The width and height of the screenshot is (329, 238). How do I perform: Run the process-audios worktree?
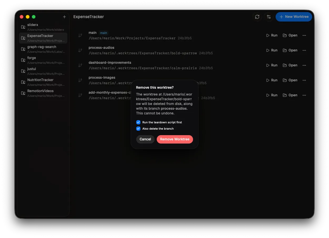(x=272, y=50)
